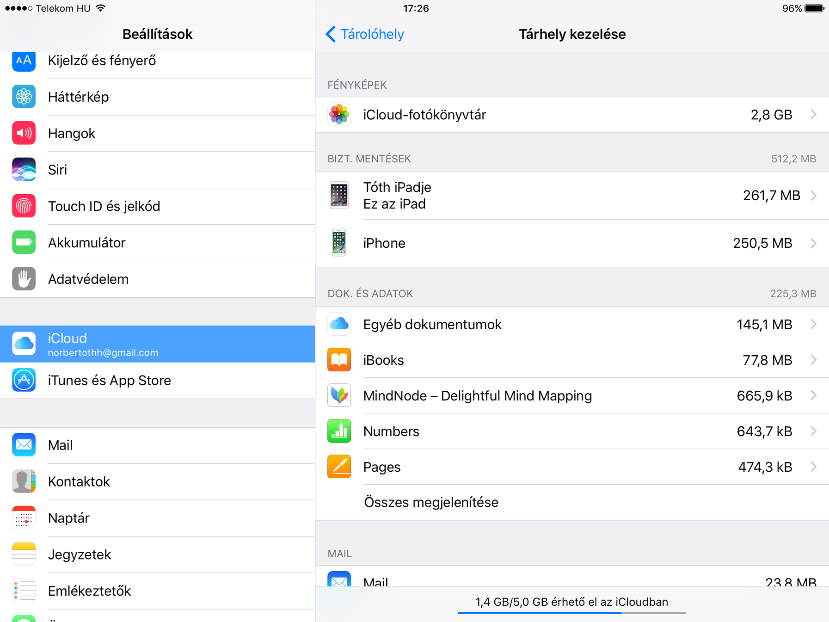Viewport: 829px width, 622px height.
Task: Expand Tóth iPadje backup chevron
Action: click(x=814, y=196)
